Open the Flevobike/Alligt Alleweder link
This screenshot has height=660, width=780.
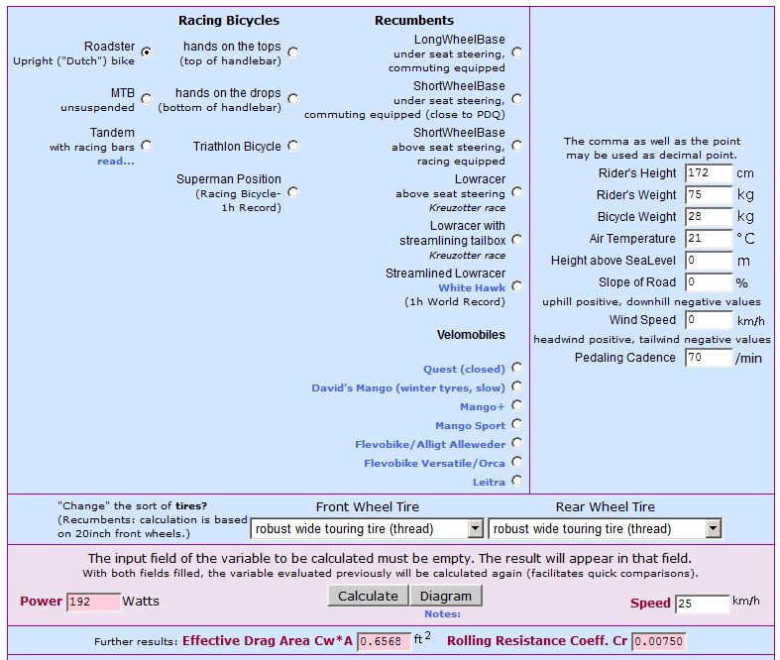430,445
